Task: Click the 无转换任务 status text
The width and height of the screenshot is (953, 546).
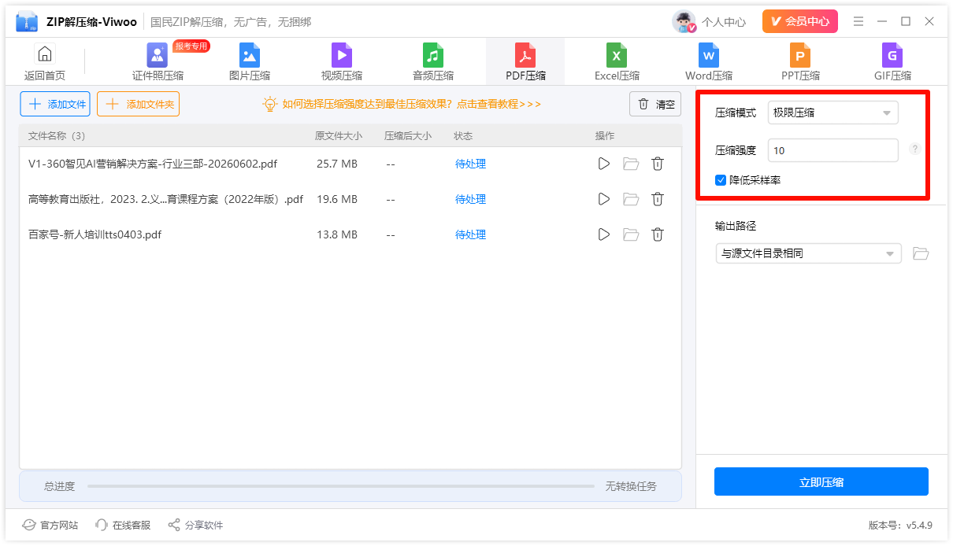Action: tap(631, 486)
